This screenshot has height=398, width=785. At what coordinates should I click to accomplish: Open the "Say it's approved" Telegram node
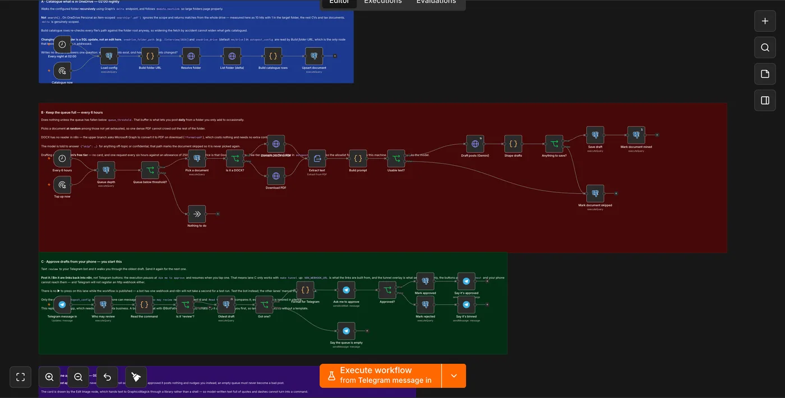coord(466,281)
